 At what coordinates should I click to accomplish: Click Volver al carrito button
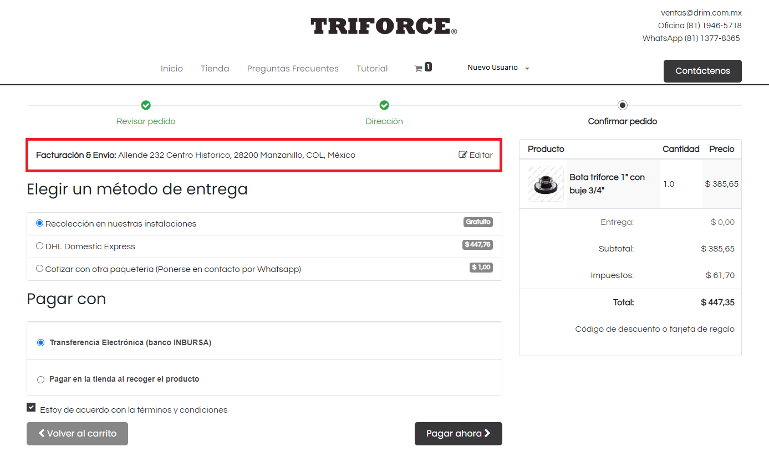click(77, 434)
